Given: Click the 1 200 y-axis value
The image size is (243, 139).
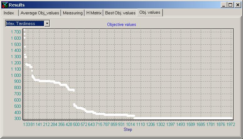Looking at the screenshot, I should [x=16, y=63].
